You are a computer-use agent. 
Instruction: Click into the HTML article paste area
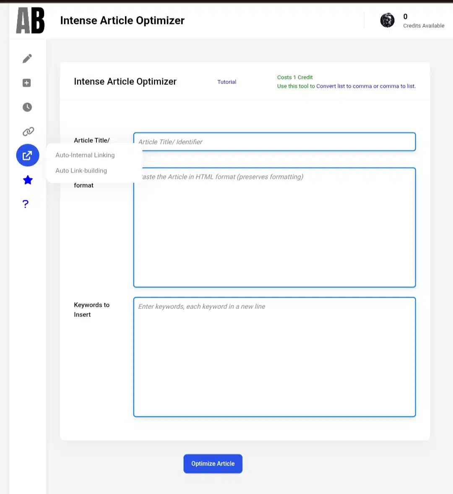tap(274, 227)
